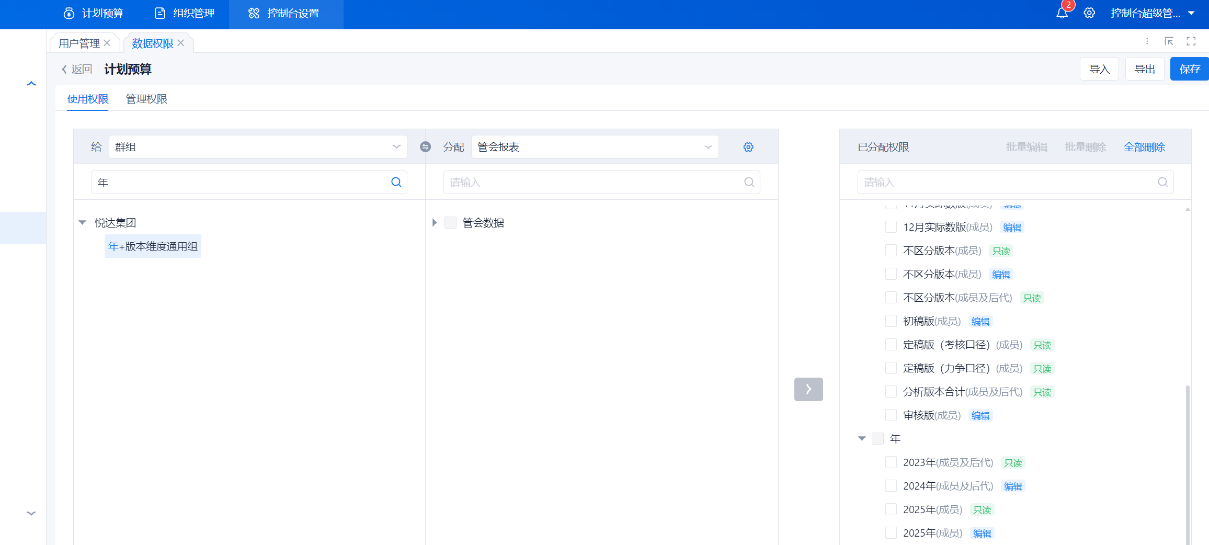Open the 管会报表 dropdown

pos(595,147)
